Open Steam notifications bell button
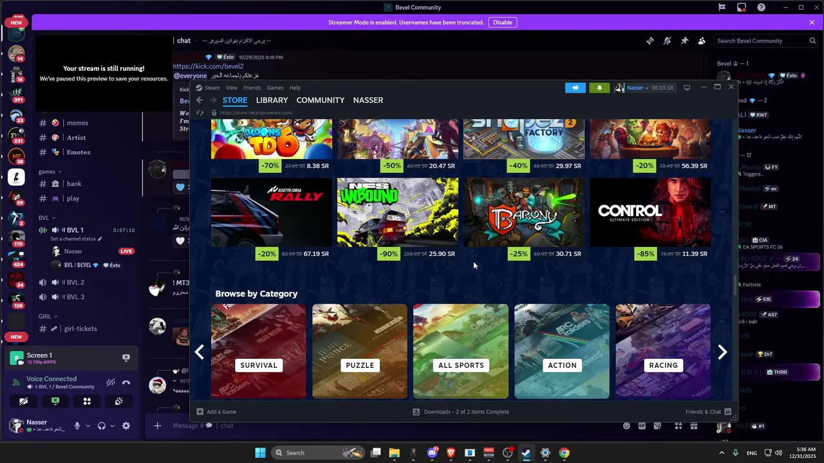This screenshot has height=463, width=824. pos(599,87)
